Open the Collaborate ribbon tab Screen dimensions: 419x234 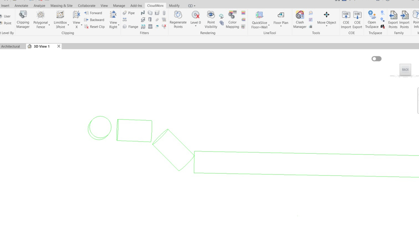[x=86, y=6]
